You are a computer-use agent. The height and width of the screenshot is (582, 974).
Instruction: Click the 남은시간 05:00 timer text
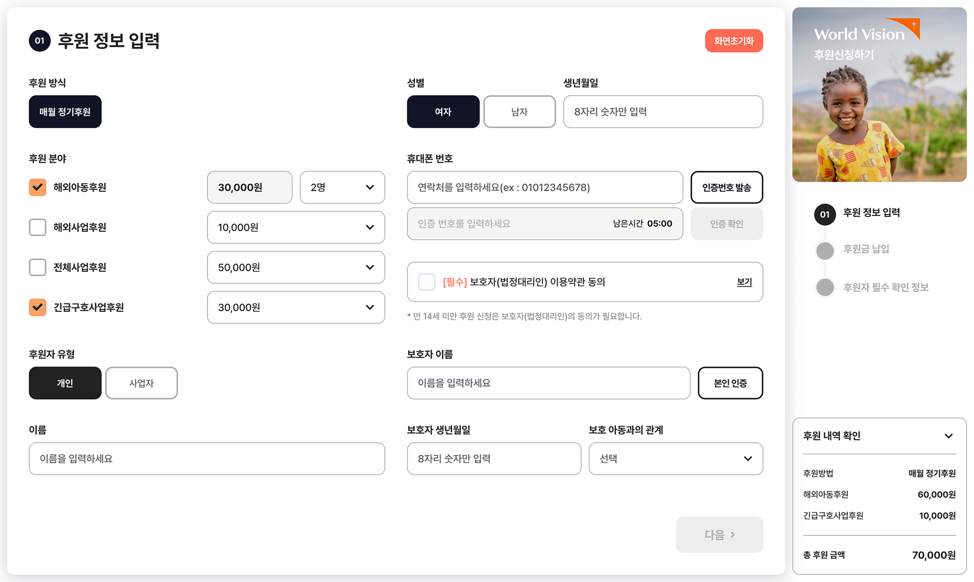point(643,224)
